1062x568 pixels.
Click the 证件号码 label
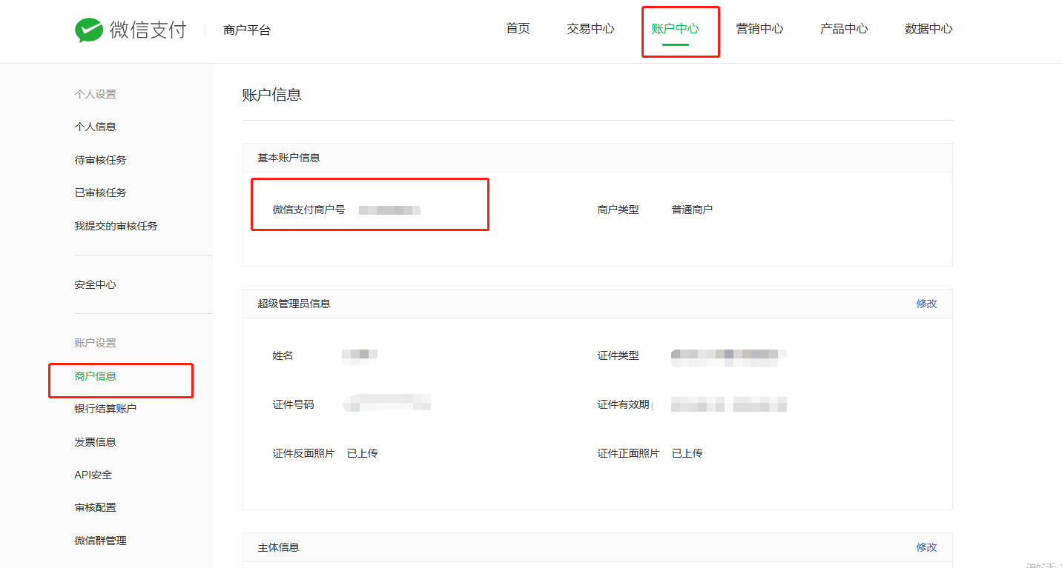pyautogui.click(x=293, y=404)
